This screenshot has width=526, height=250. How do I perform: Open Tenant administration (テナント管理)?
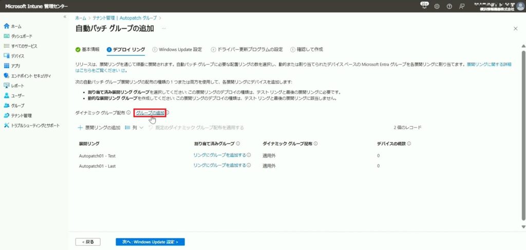coord(17,115)
